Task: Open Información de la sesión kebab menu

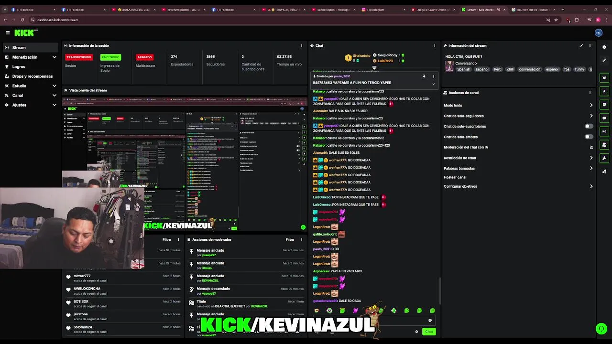Action: pos(302,46)
